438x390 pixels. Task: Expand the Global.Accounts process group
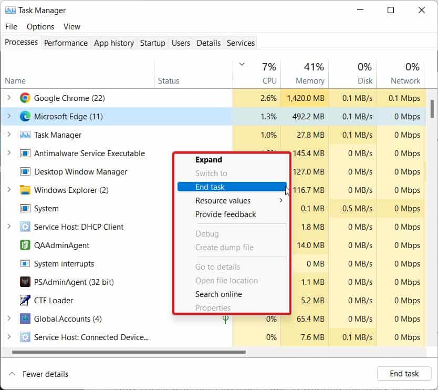tap(9, 319)
